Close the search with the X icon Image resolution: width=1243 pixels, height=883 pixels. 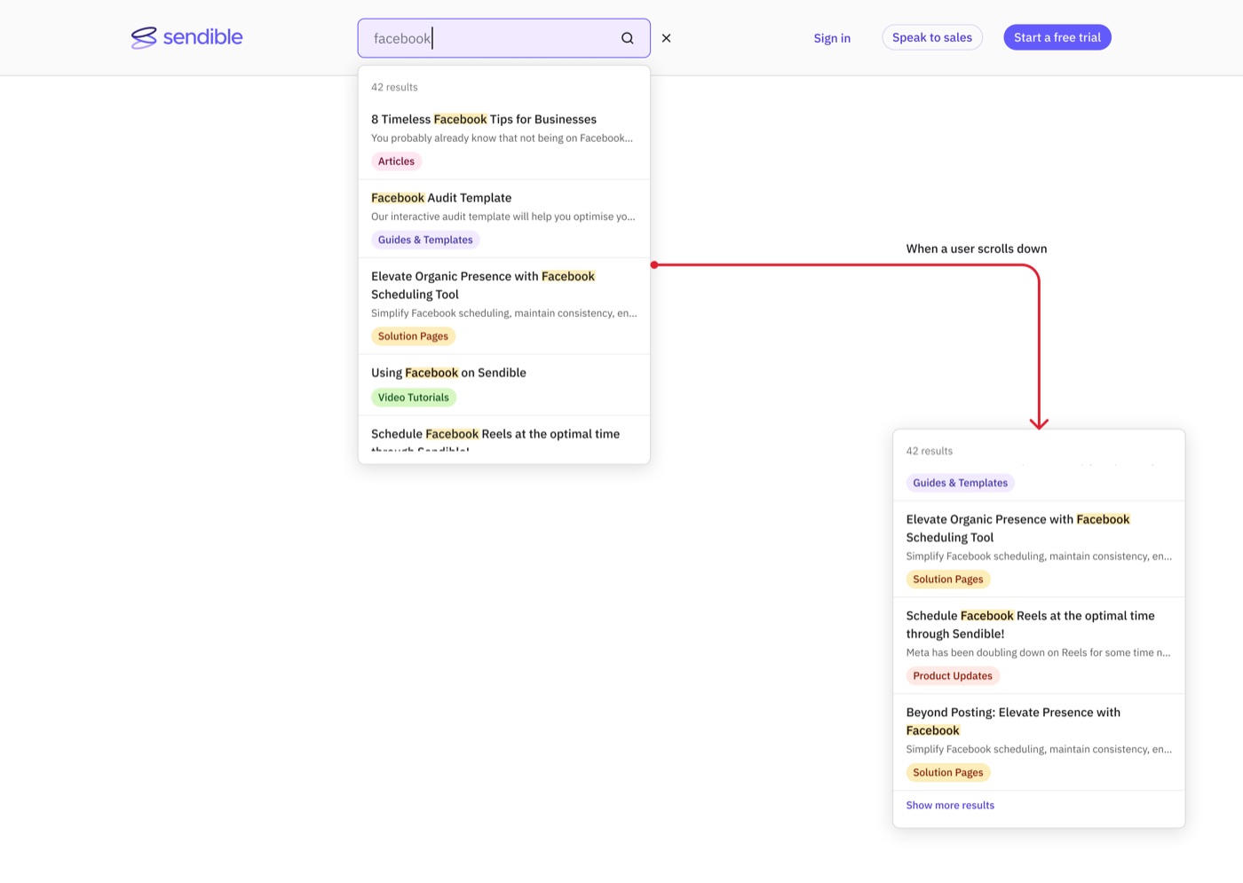coord(666,38)
